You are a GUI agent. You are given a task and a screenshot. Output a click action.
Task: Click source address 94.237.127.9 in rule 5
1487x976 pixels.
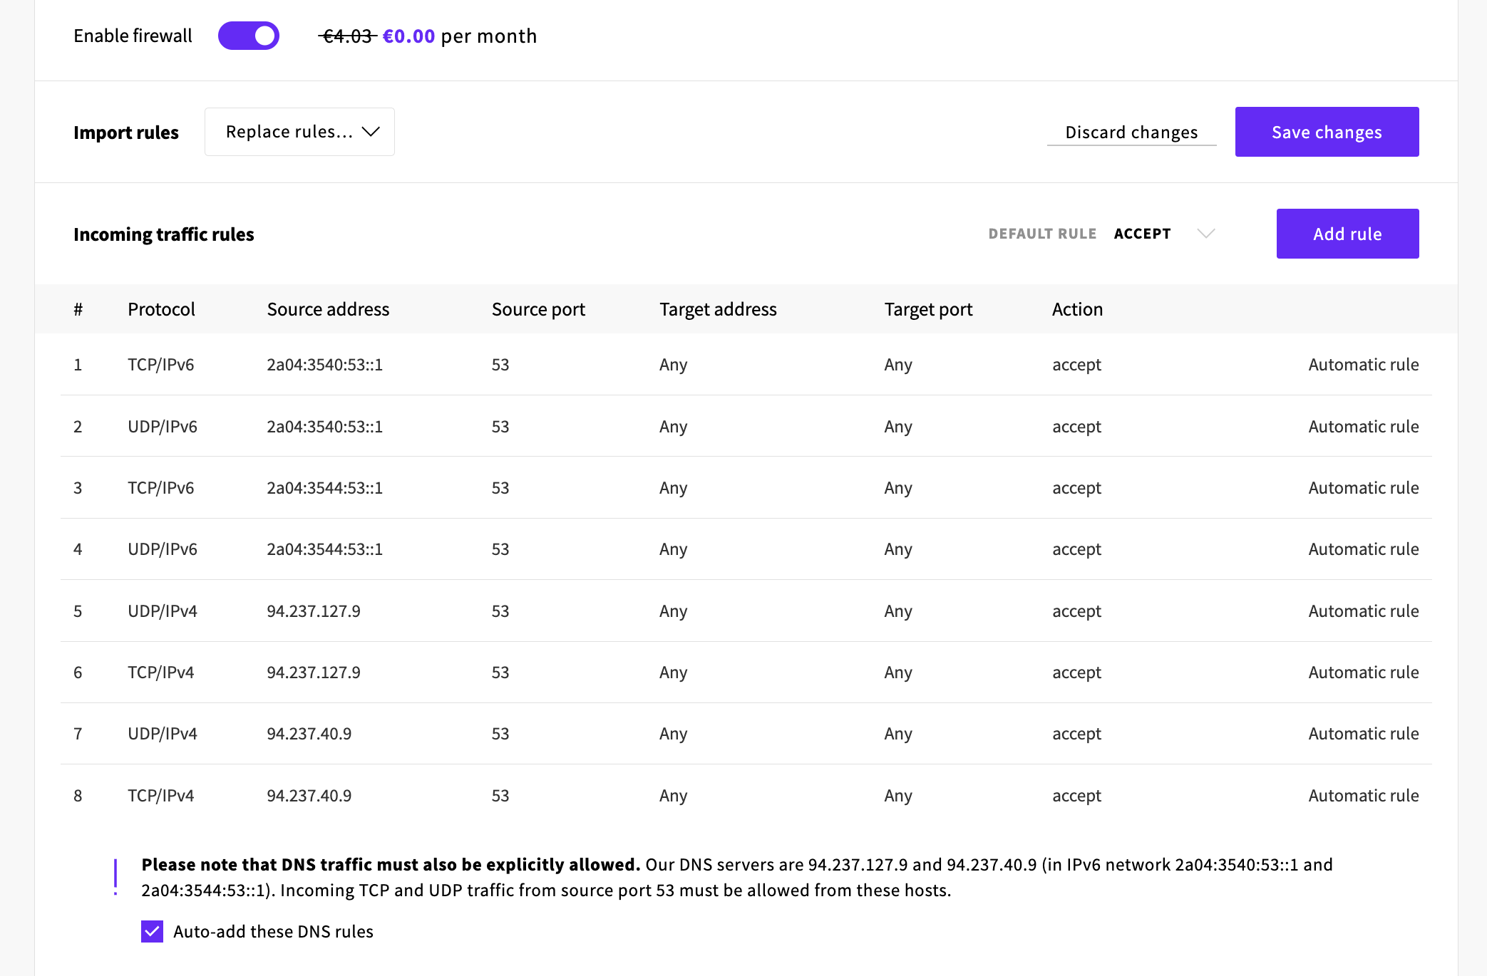point(314,611)
